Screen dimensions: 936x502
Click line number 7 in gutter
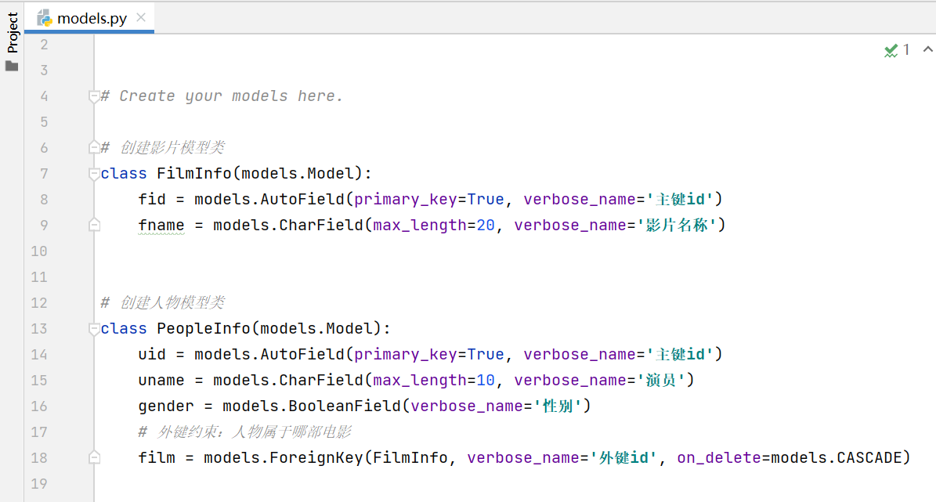tap(44, 174)
